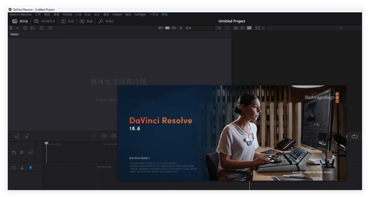Open the viewer timeline name dropdown chevron
The width and height of the screenshot is (369, 197).
click(341, 28)
